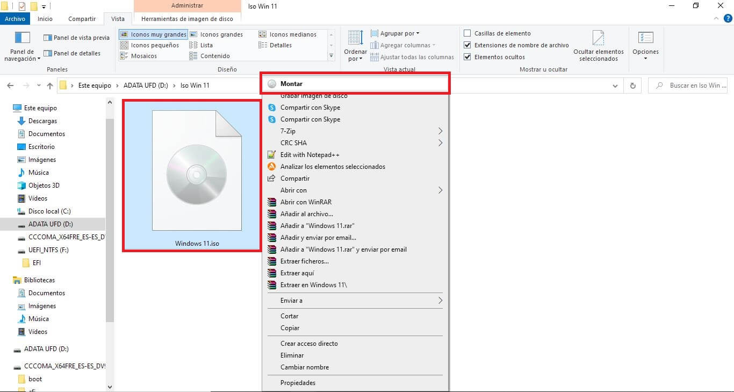Click the share icon beside context menu Compartir

(x=272, y=179)
